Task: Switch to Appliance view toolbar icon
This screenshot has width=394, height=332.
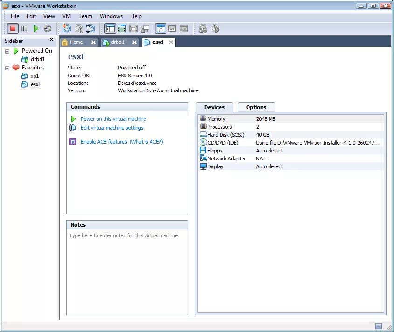Action: (x=172, y=28)
